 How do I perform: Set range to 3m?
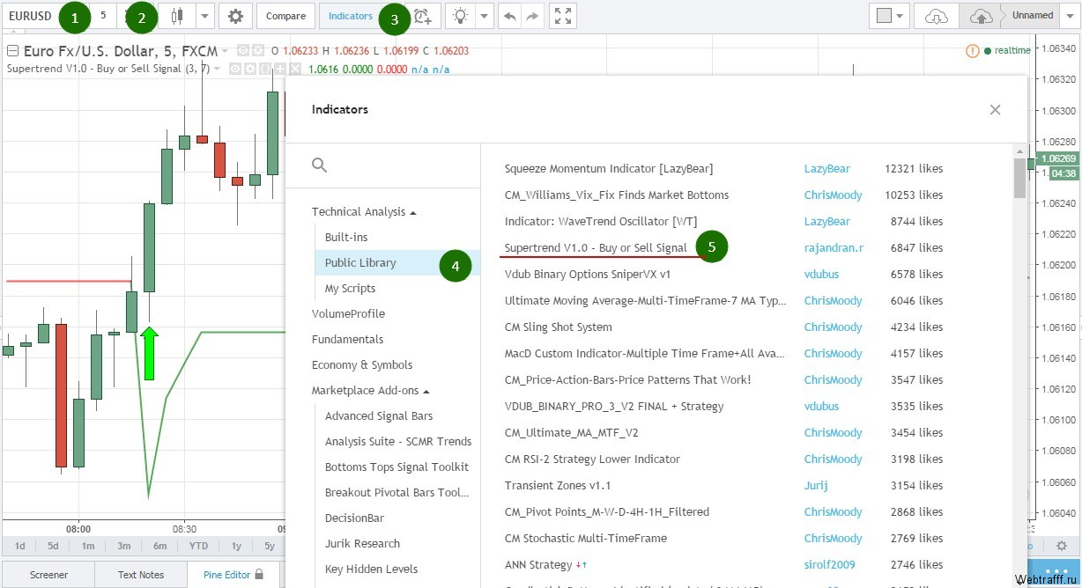coord(124,546)
